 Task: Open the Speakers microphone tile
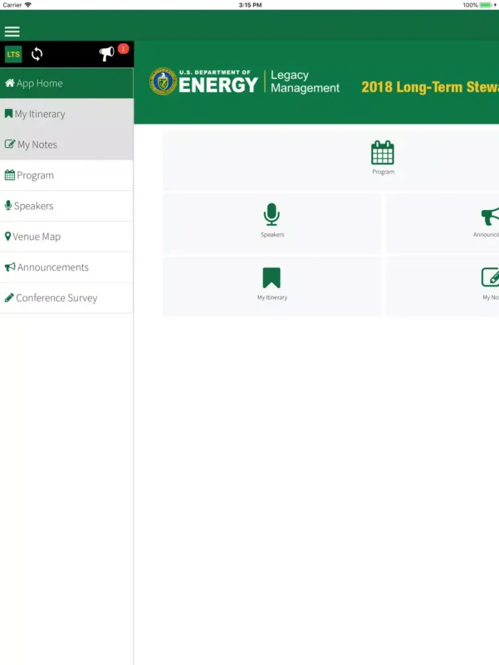pos(271,221)
